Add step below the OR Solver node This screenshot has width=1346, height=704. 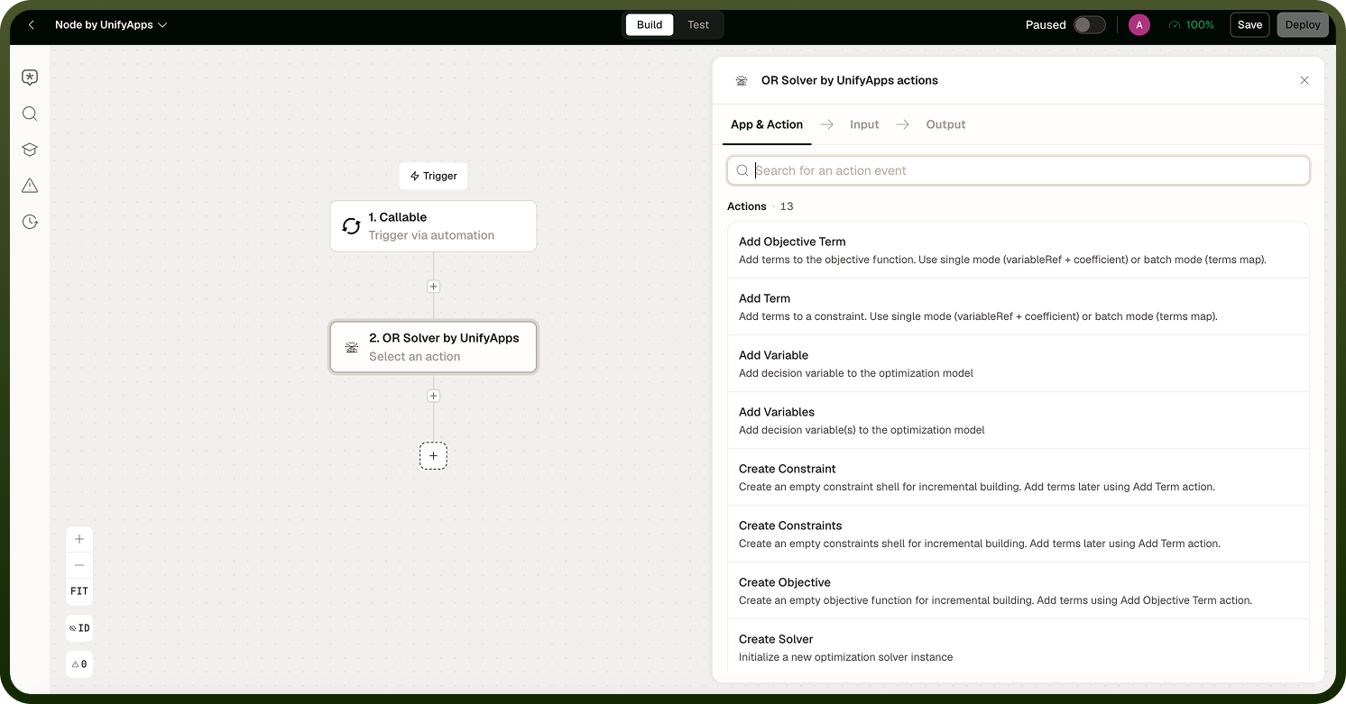click(x=433, y=396)
